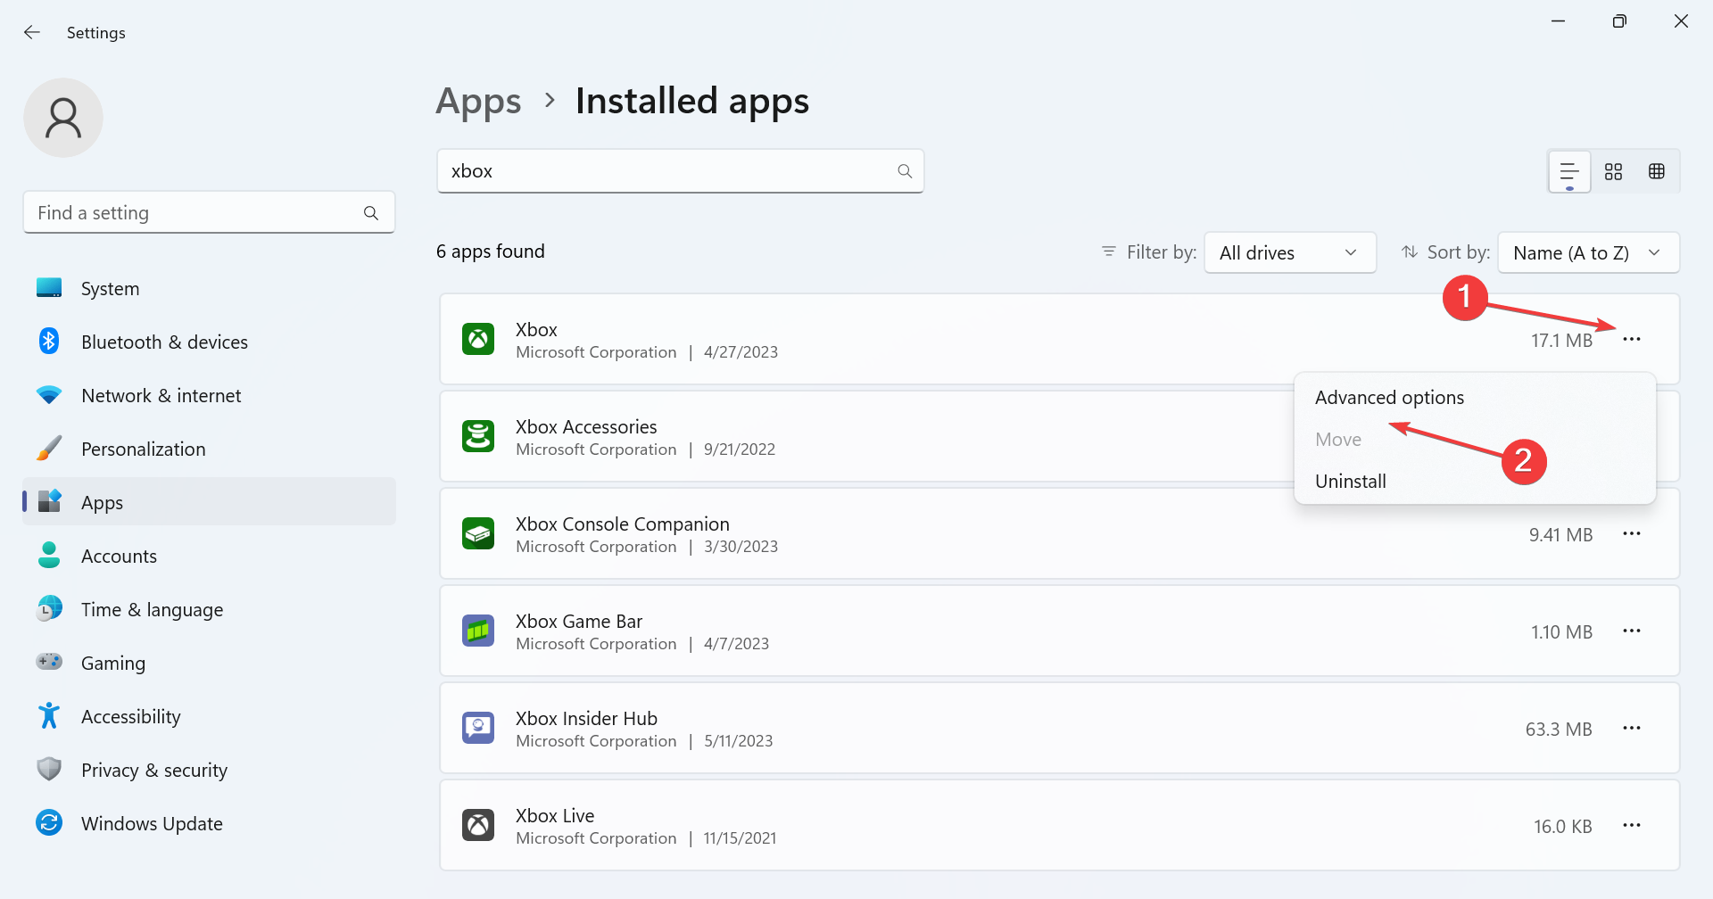Click the 63.3 MB size value

click(x=1559, y=730)
